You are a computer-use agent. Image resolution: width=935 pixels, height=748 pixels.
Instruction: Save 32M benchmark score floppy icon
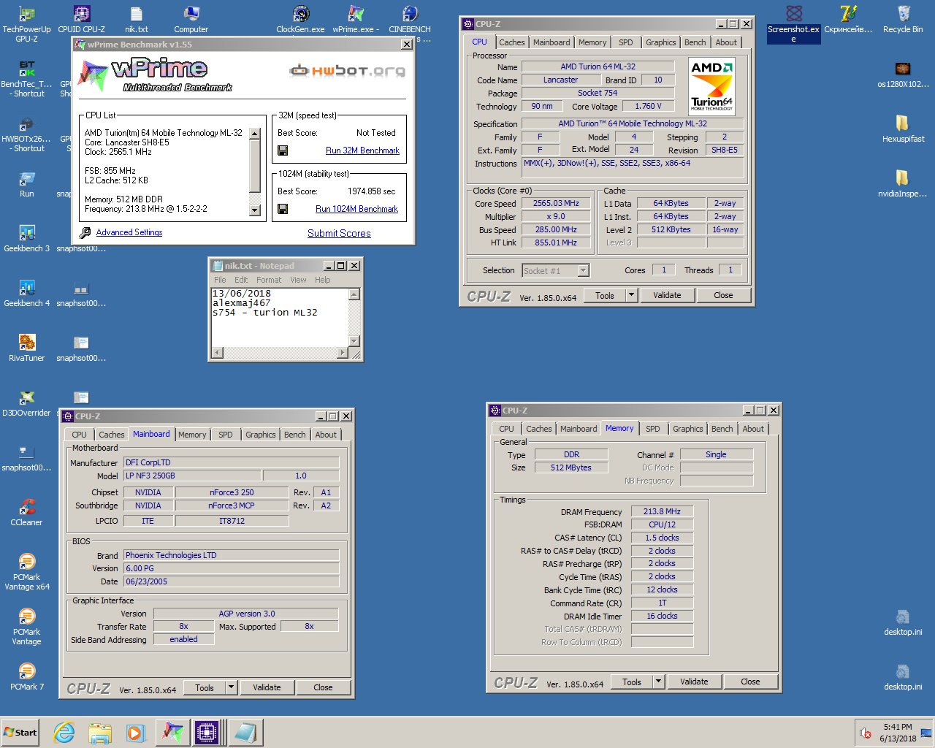coord(283,150)
